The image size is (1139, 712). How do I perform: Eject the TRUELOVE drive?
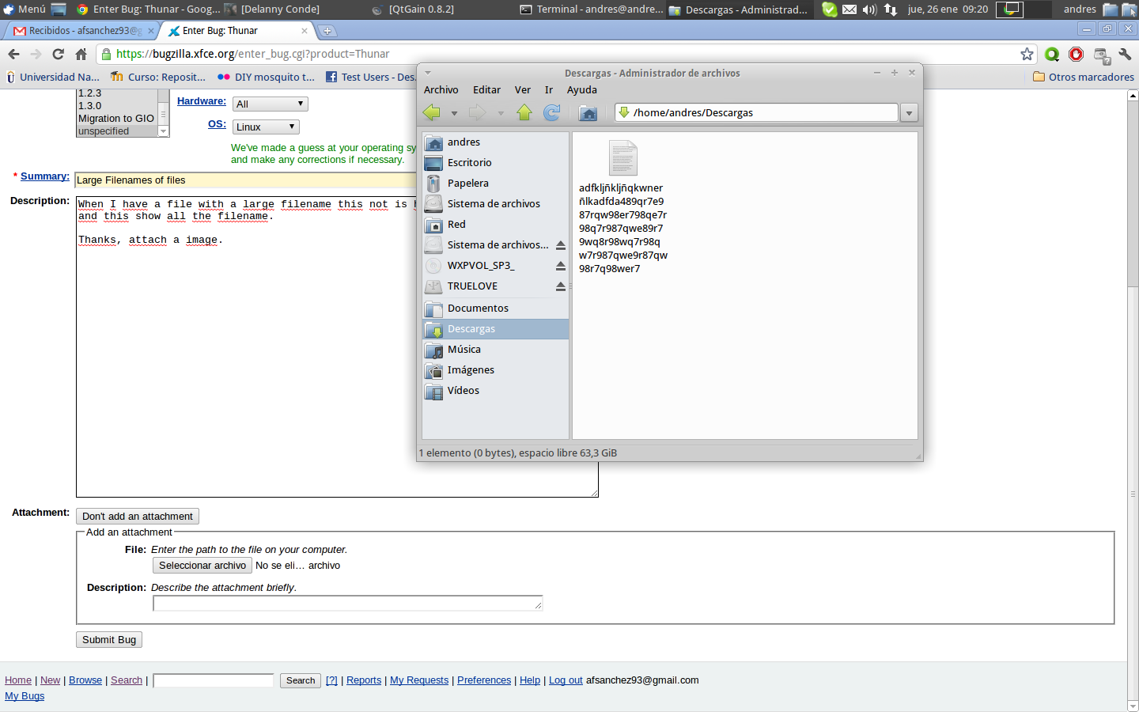coord(560,286)
